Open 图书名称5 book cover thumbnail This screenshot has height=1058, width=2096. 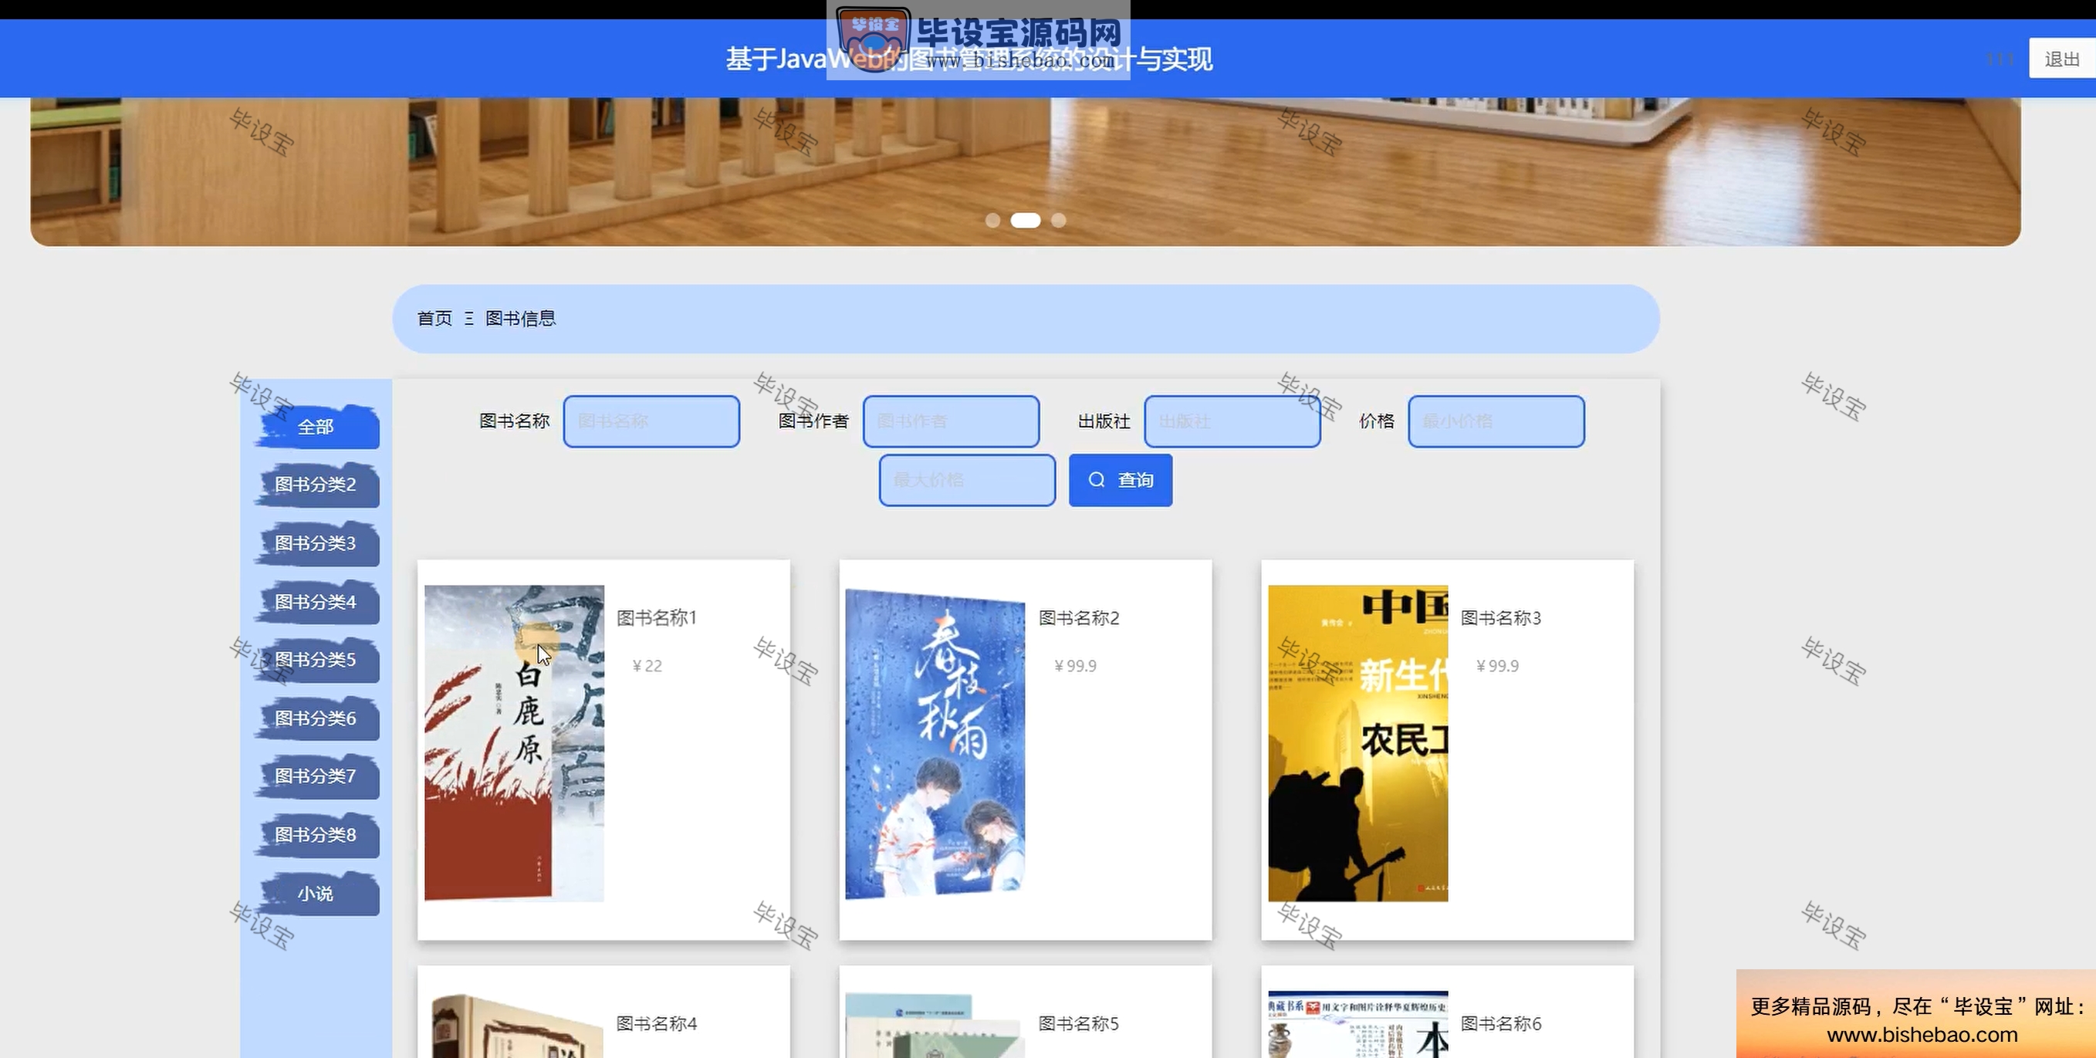point(935,1026)
